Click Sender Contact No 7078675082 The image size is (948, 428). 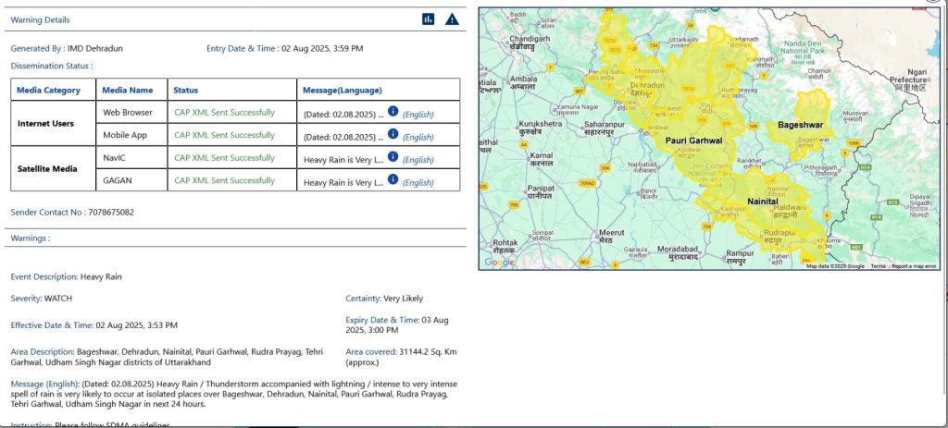point(72,213)
